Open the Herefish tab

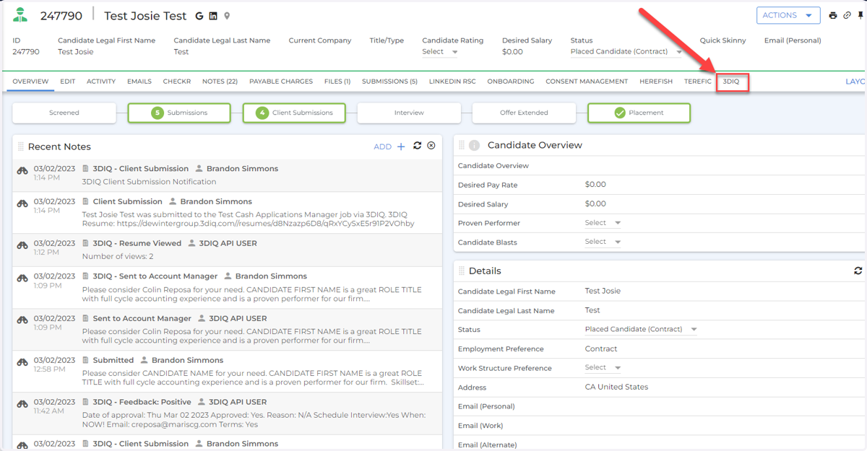point(656,82)
